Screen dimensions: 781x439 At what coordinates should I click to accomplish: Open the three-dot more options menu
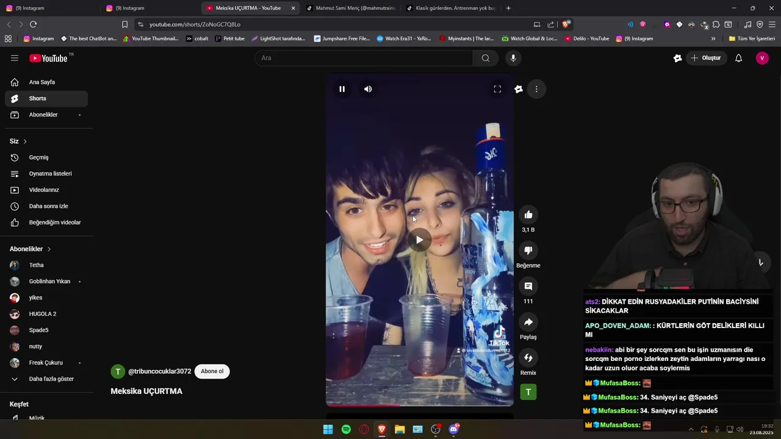pos(536,89)
